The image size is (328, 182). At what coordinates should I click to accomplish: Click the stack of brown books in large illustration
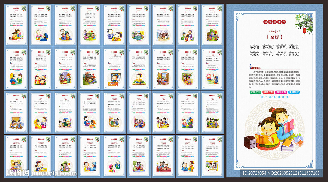tap(250, 143)
